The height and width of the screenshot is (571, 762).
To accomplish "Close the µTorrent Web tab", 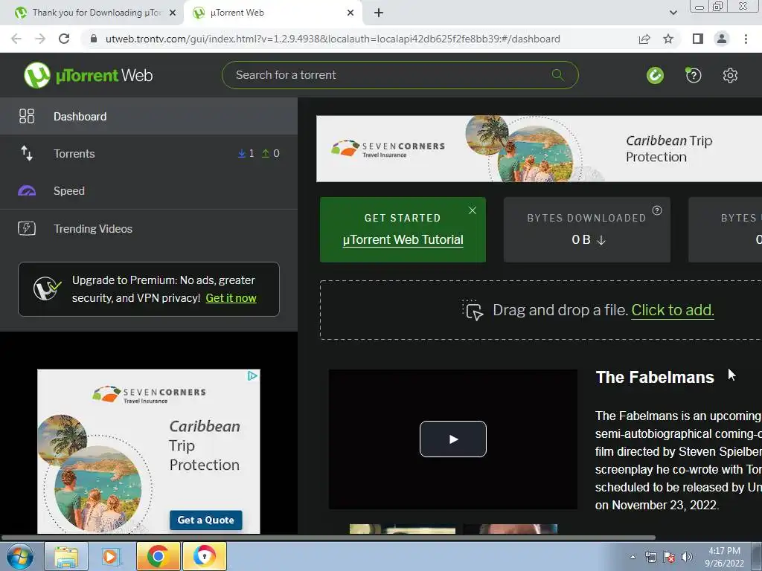I will tap(350, 13).
